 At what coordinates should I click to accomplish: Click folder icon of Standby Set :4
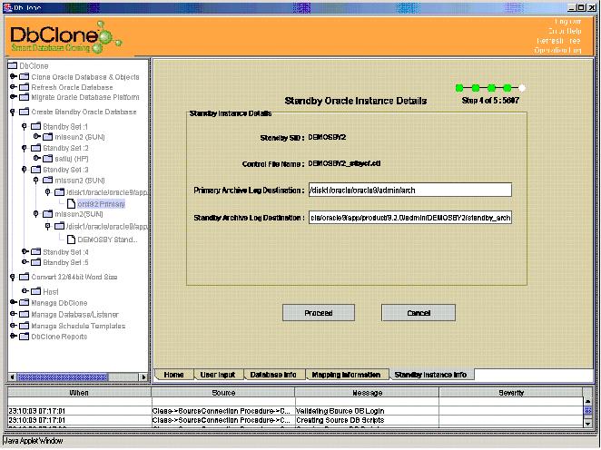pos(35,252)
